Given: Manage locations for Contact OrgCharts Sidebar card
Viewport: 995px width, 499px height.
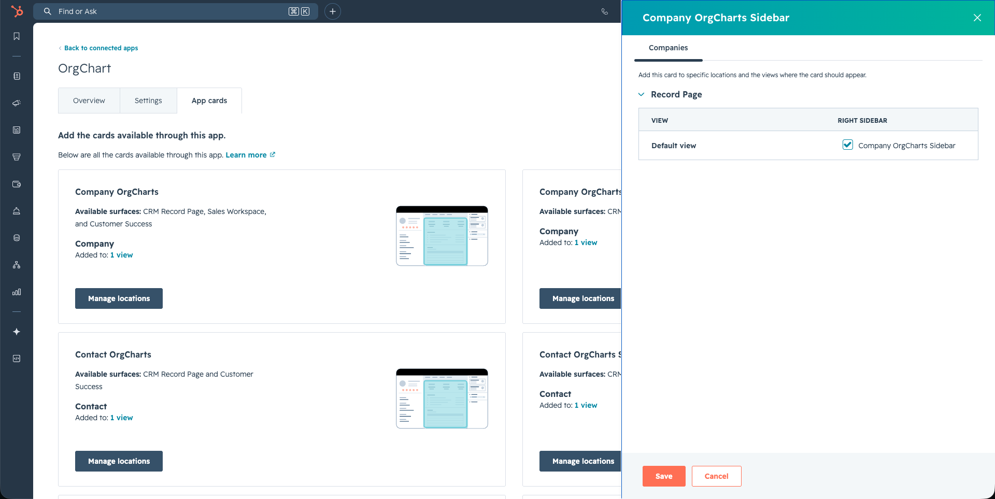Looking at the screenshot, I should point(580,461).
